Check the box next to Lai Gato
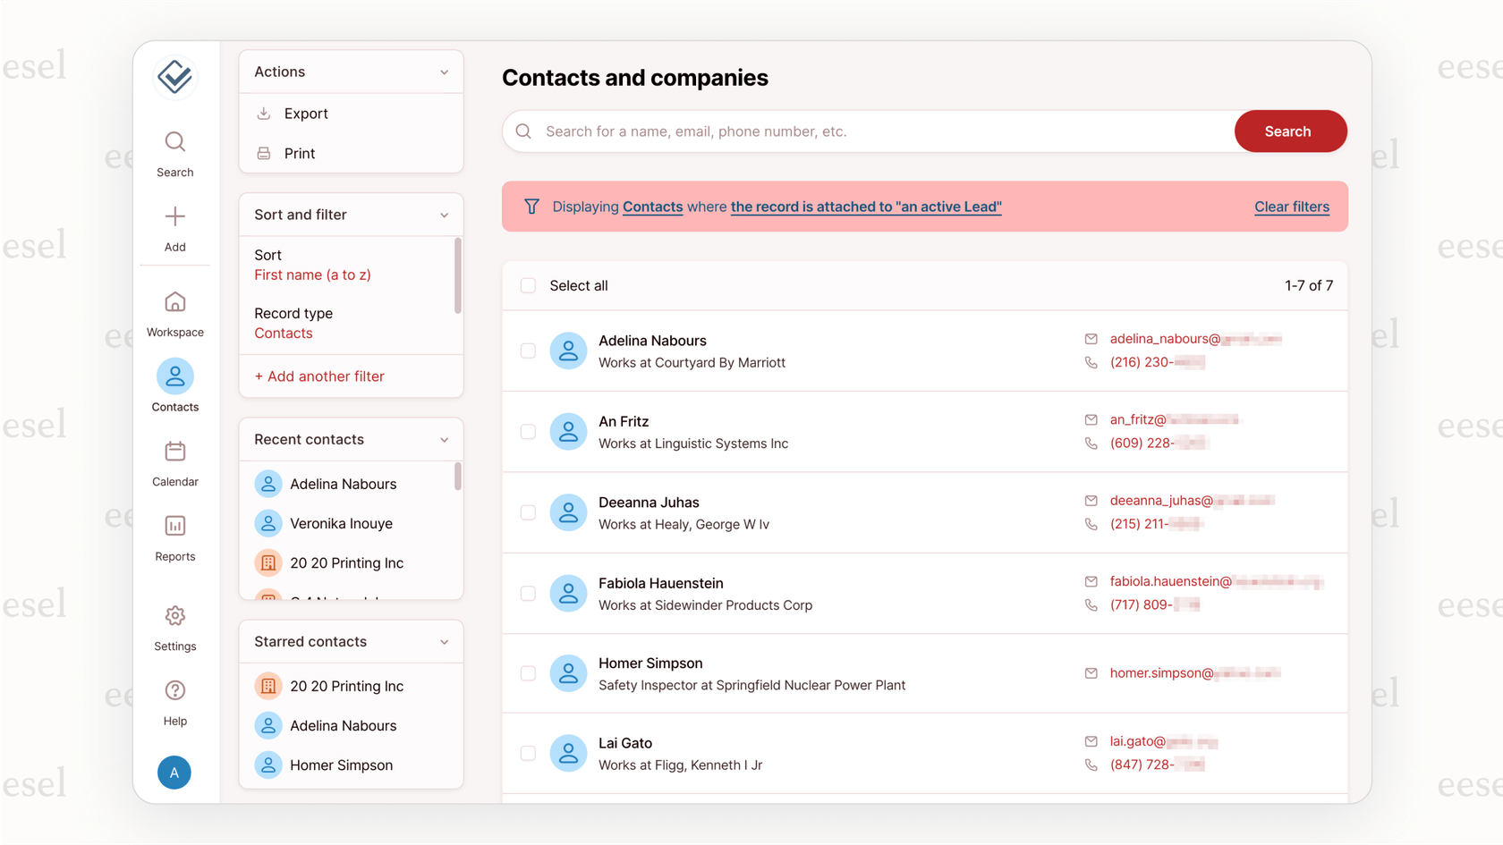 (528, 753)
